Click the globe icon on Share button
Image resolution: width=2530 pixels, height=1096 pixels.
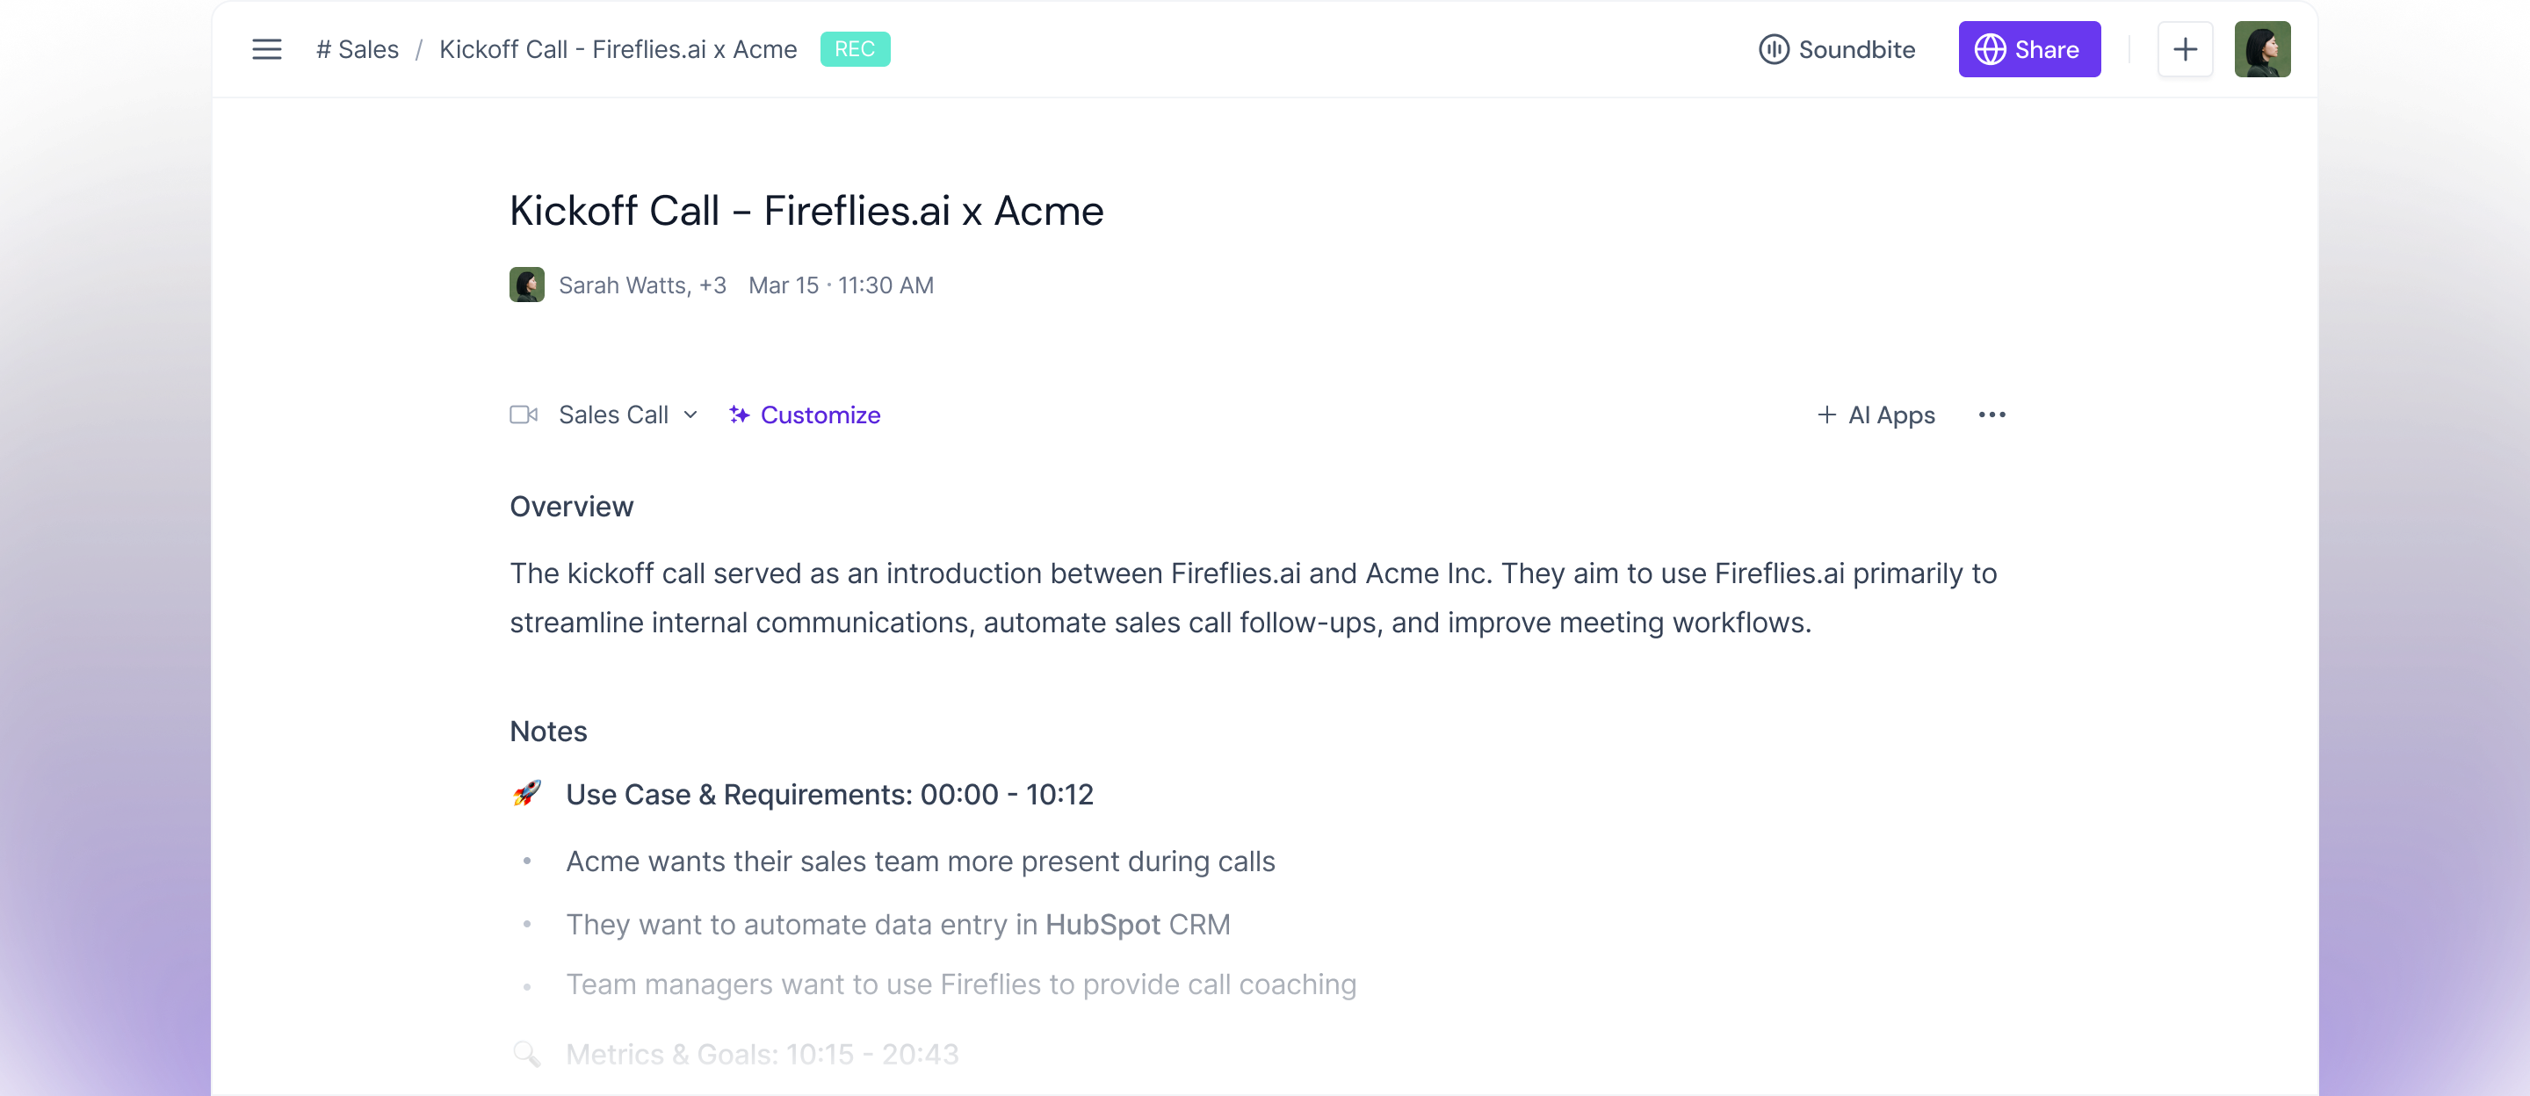click(1990, 49)
